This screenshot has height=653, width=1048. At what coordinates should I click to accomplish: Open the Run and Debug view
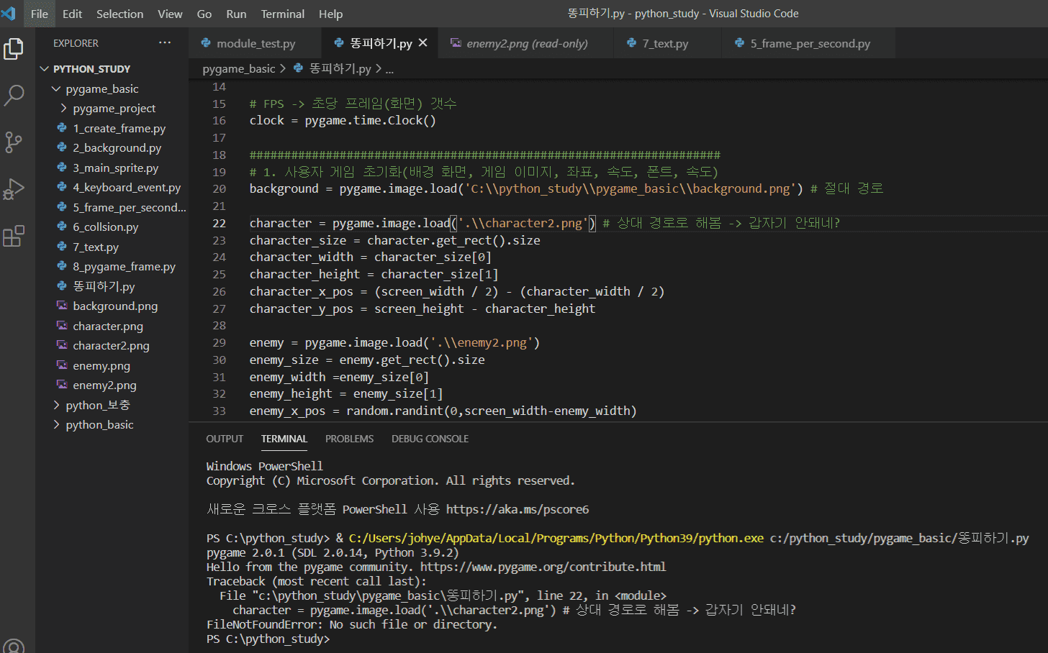click(14, 189)
